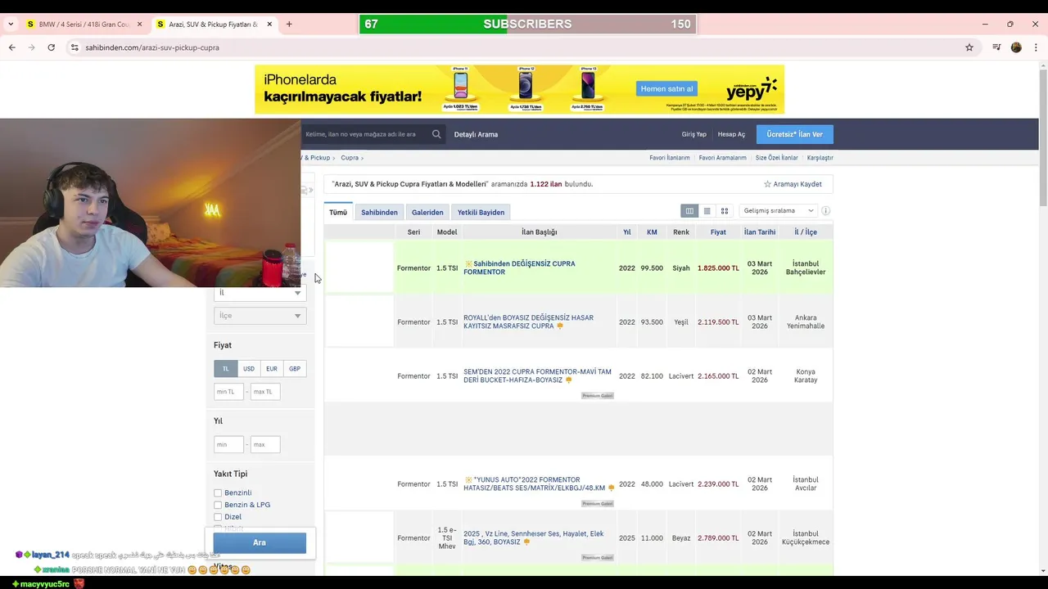This screenshot has width=1048, height=589.
Task: Sort by İl / İlçe column header
Action: (806, 232)
